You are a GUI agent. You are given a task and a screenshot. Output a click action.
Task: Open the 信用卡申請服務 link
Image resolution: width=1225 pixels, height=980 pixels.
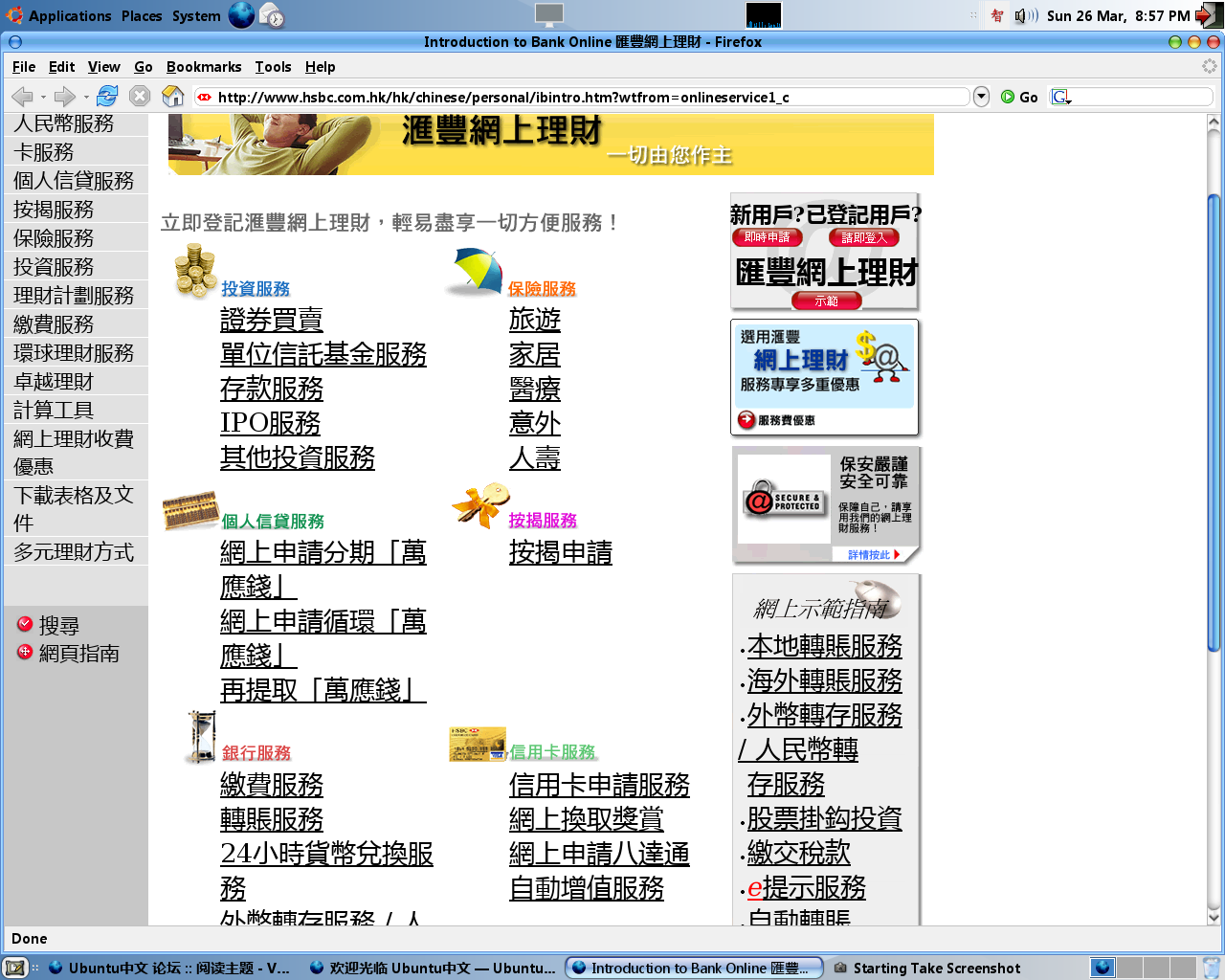click(599, 785)
